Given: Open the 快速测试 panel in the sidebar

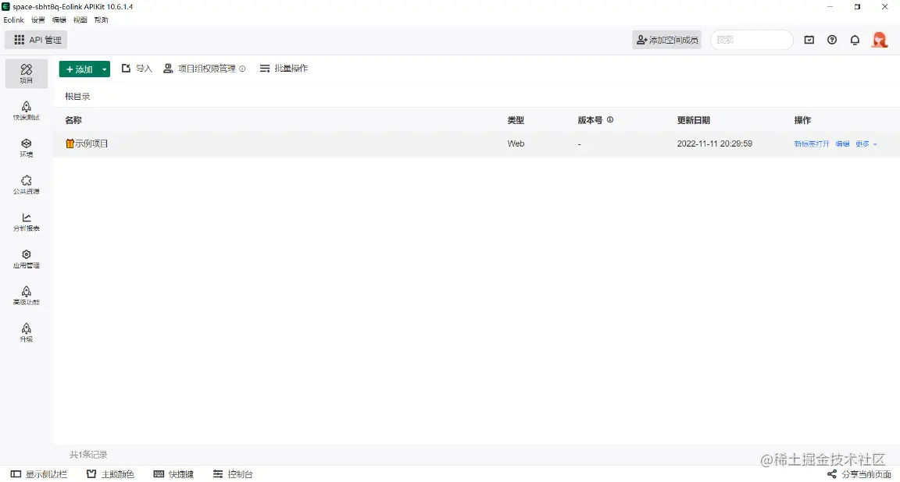Looking at the screenshot, I should 26,112.
